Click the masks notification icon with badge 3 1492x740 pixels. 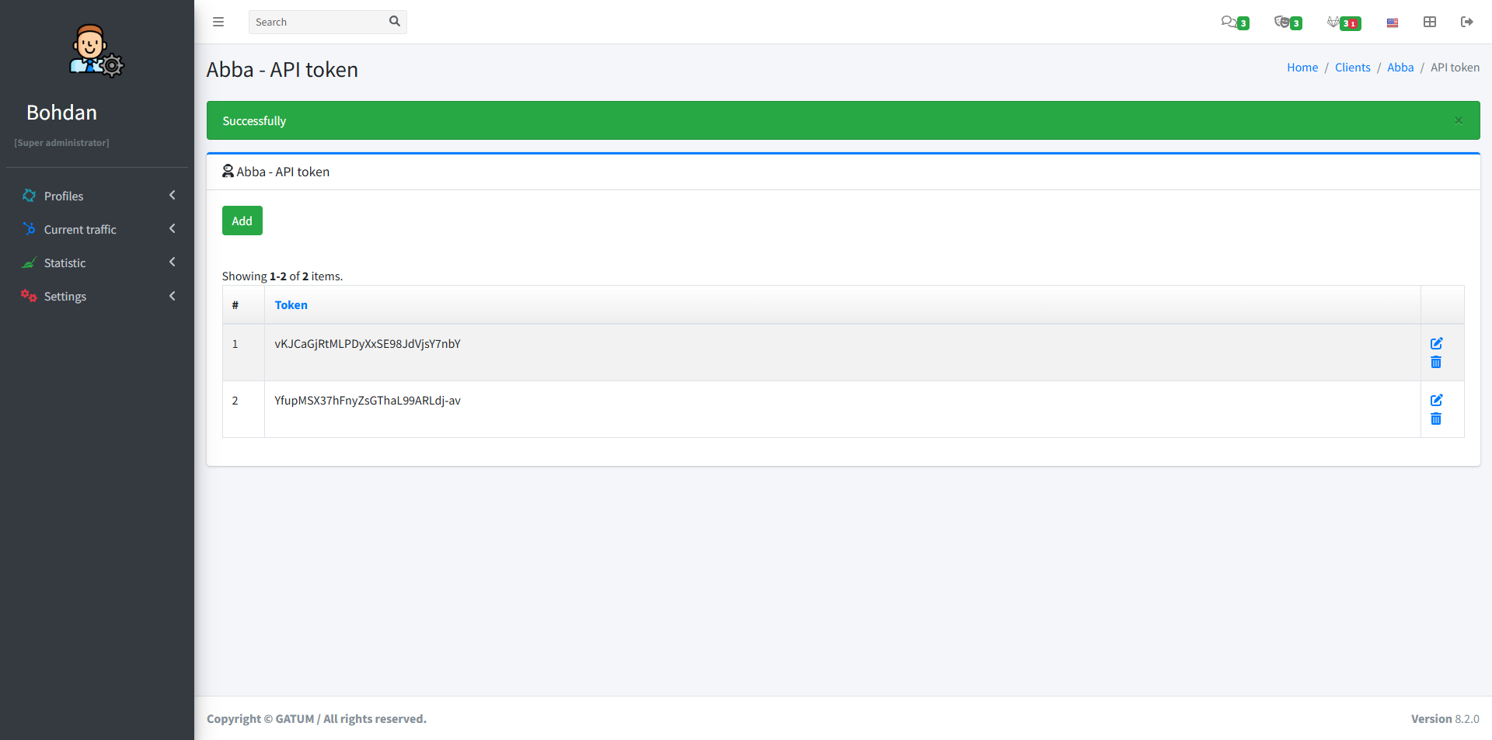[x=1284, y=22]
